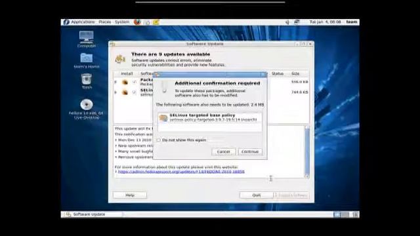Click the confirmation dialog info icon
The height and width of the screenshot is (236, 420).
[x=165, y=87]
